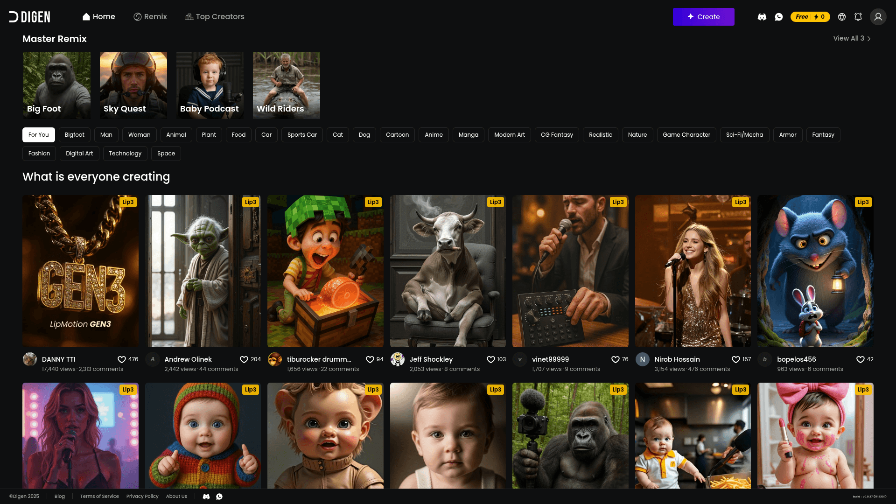Like tiburocker drumm's post heart icon
The width and height of the screenshot is (896, 504).
pyautogui.click(x=370, y=359)
